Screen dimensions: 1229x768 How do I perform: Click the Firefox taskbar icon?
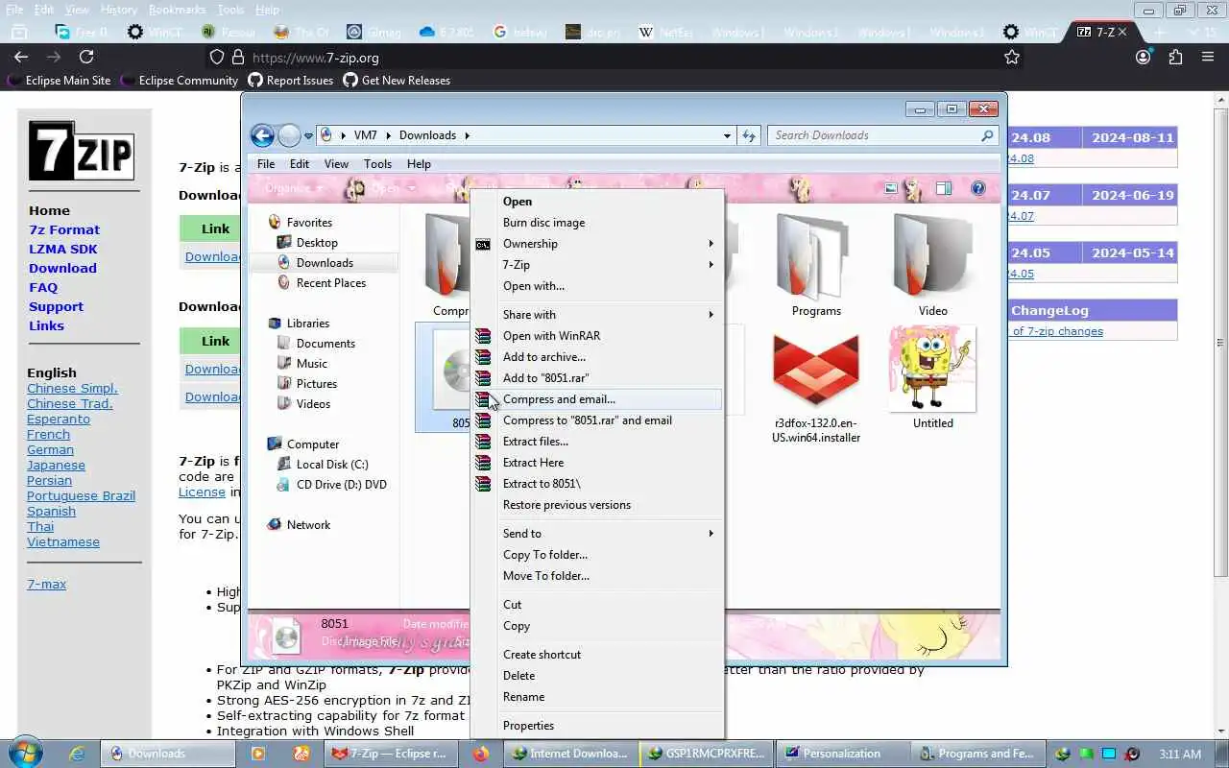480,754
